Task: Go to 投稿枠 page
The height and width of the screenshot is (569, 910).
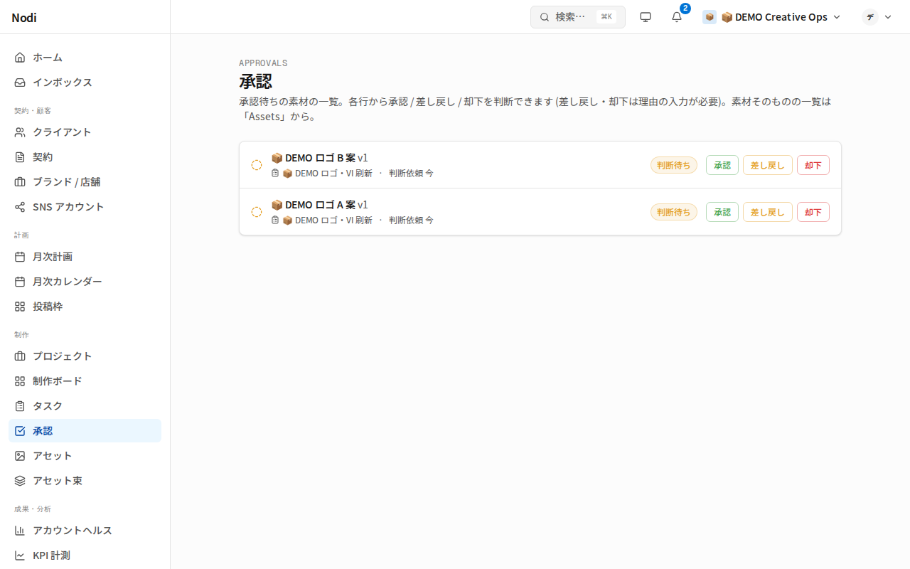Action: (x=85, y=307)
